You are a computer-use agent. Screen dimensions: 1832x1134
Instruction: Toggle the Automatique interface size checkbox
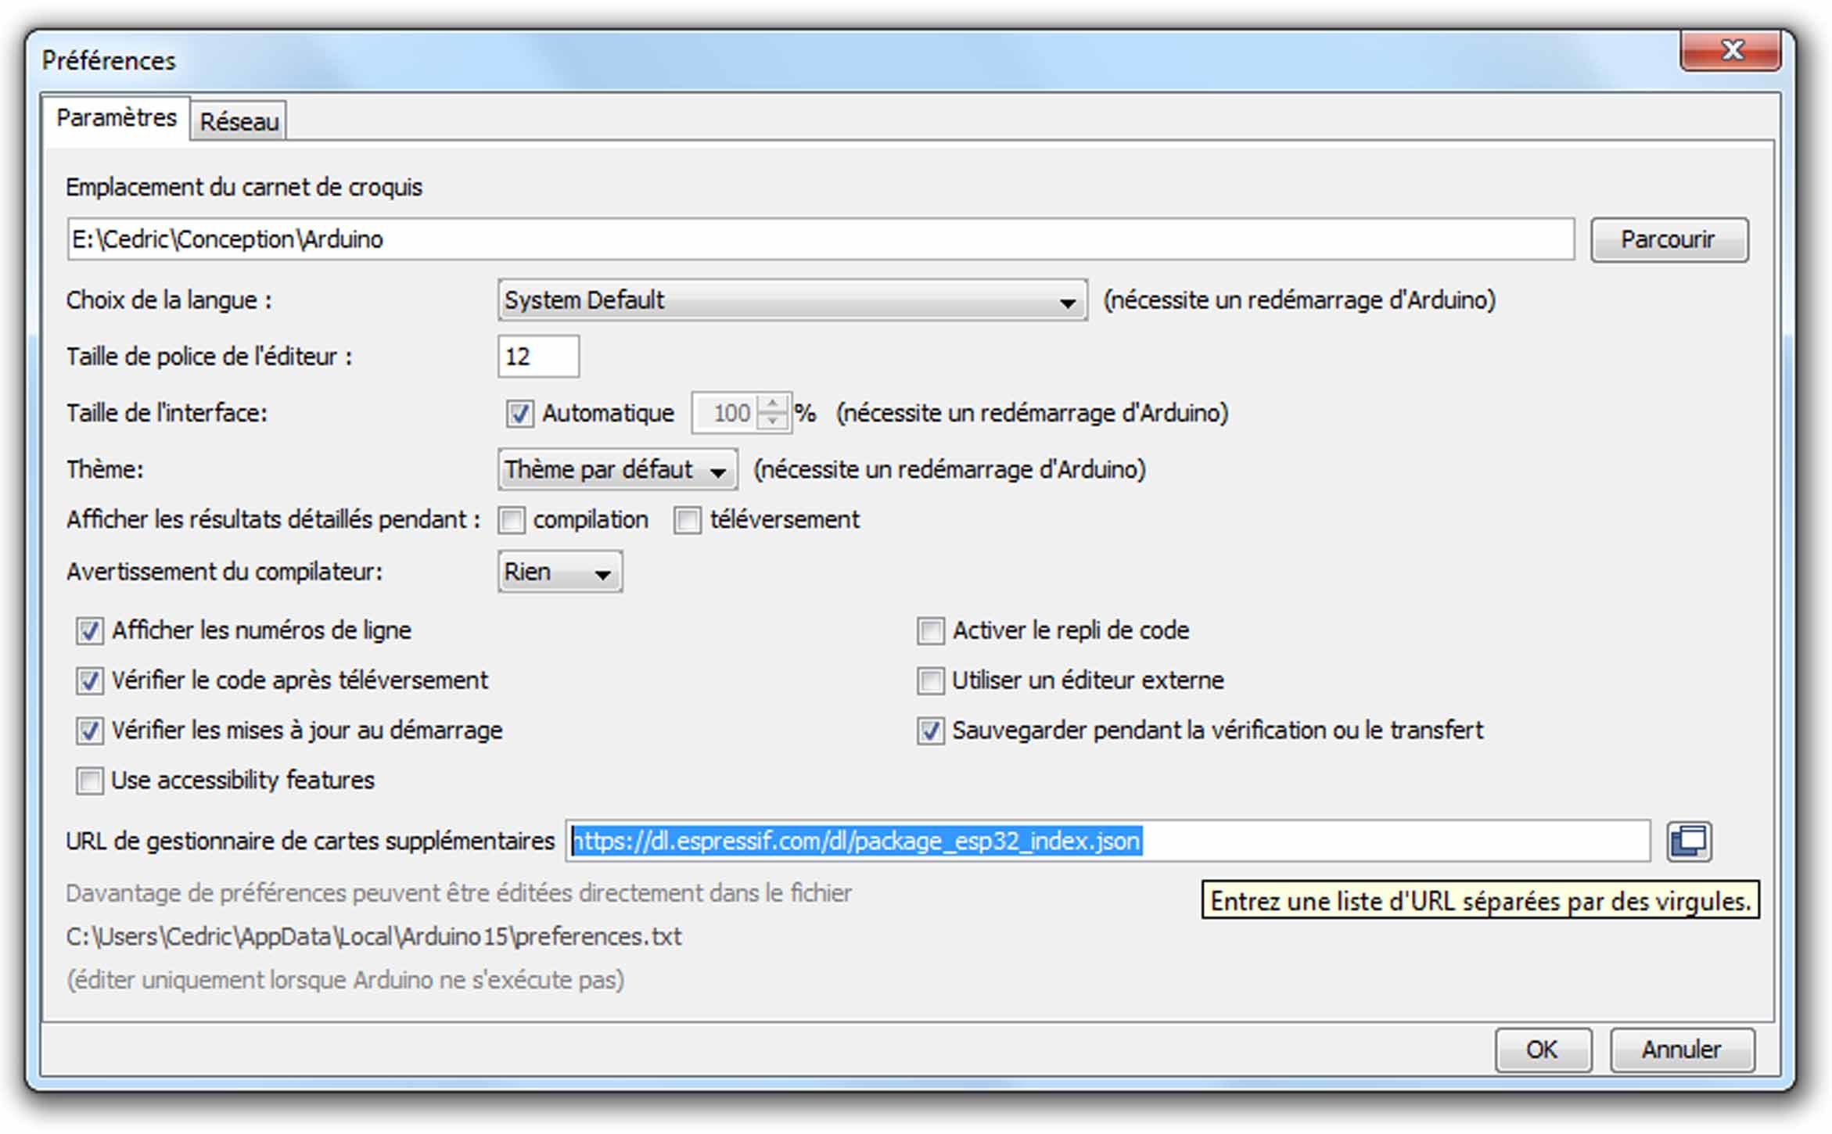(519, 413)
